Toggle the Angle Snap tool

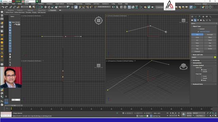84,7
